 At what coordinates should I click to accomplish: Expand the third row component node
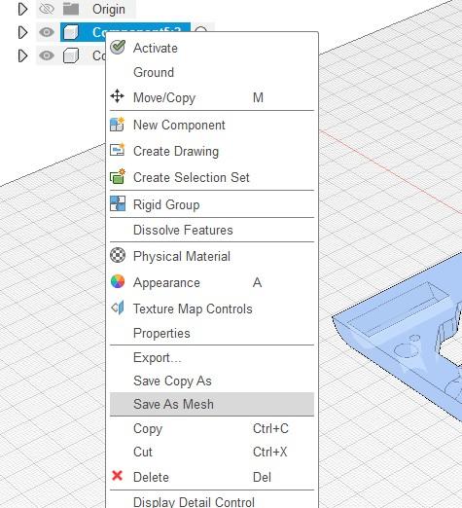point(22,55)
